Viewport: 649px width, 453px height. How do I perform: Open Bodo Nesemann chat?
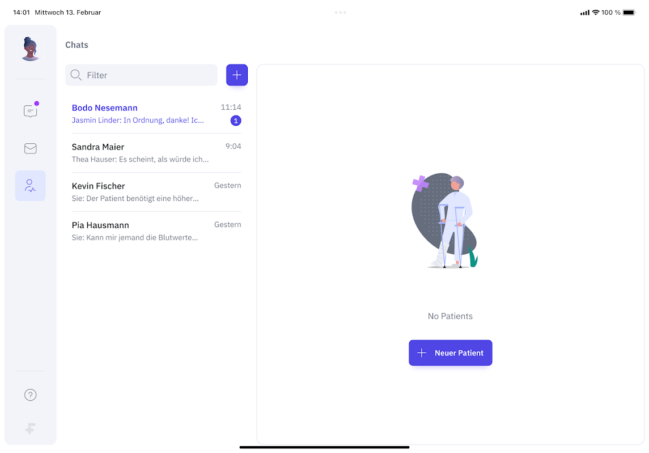coord(156,114)
